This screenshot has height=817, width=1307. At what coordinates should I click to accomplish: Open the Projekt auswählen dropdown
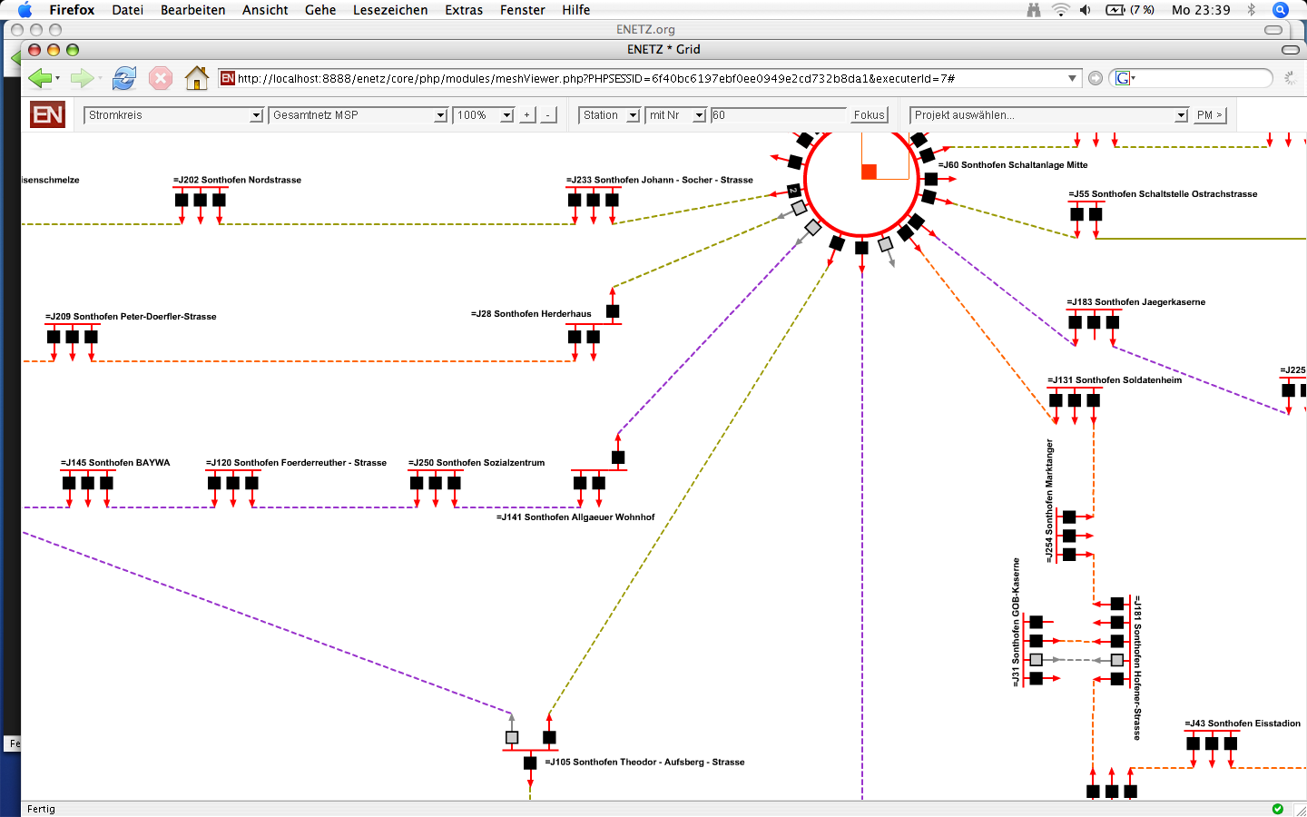click(1050, 115)
